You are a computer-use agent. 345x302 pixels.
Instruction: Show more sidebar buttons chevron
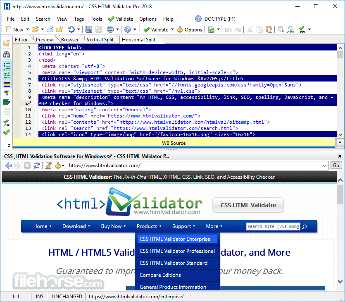9,145
